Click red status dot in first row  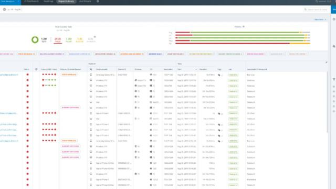pos(27,75)
